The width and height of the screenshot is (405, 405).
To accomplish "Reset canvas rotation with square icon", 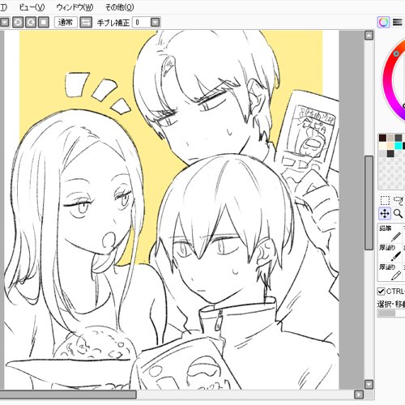I will (x=43, y=23).
